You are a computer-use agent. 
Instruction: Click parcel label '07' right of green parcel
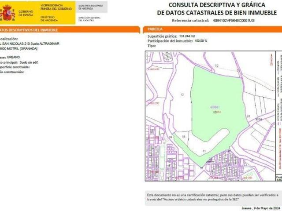tap(249, 116)
